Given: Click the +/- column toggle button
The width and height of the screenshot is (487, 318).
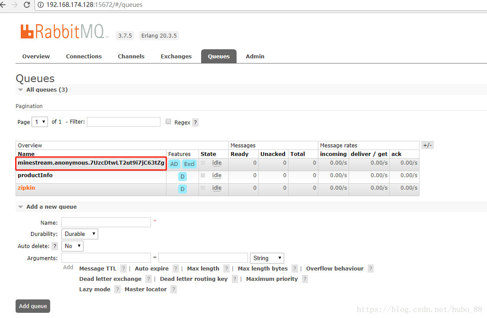Looking at the screenshot, I should click(427, 145).
